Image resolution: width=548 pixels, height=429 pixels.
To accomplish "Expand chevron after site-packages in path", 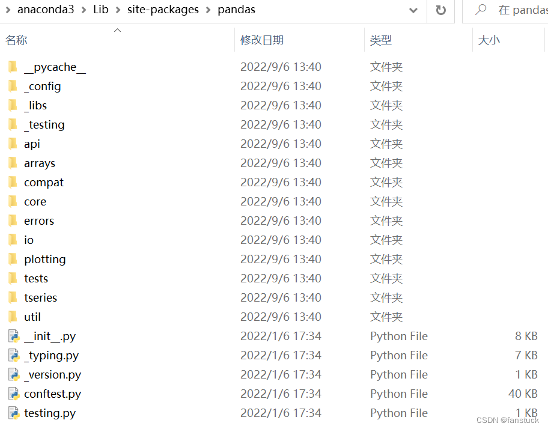I will pyautogui.click(x=209, y=10).
